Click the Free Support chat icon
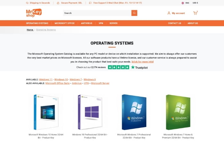Viewport: 224px width, 149px height. (90, 3)
